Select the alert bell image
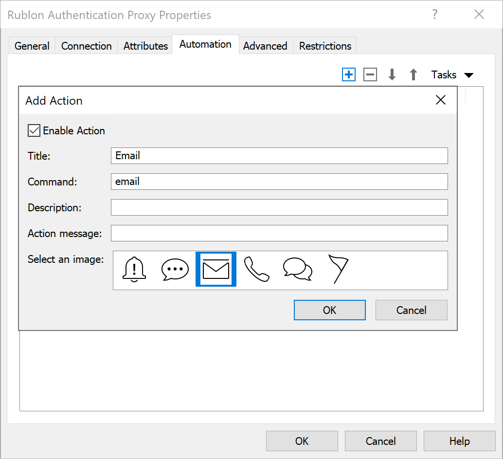 [x=135, y=270]
